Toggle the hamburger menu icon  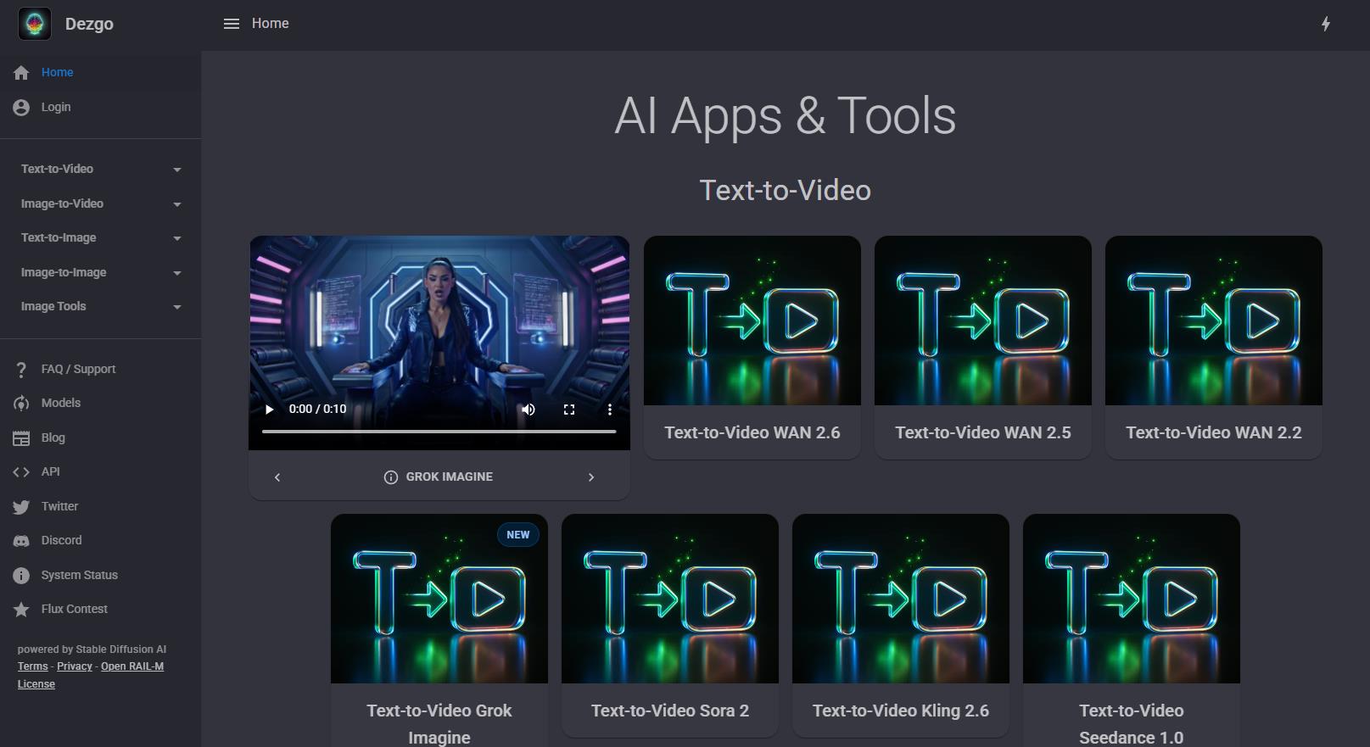pyautogui.click(x=231, y=24)
